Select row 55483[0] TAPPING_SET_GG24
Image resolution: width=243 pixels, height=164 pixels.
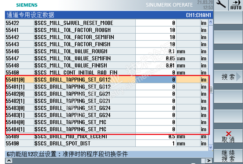point(107,108)
